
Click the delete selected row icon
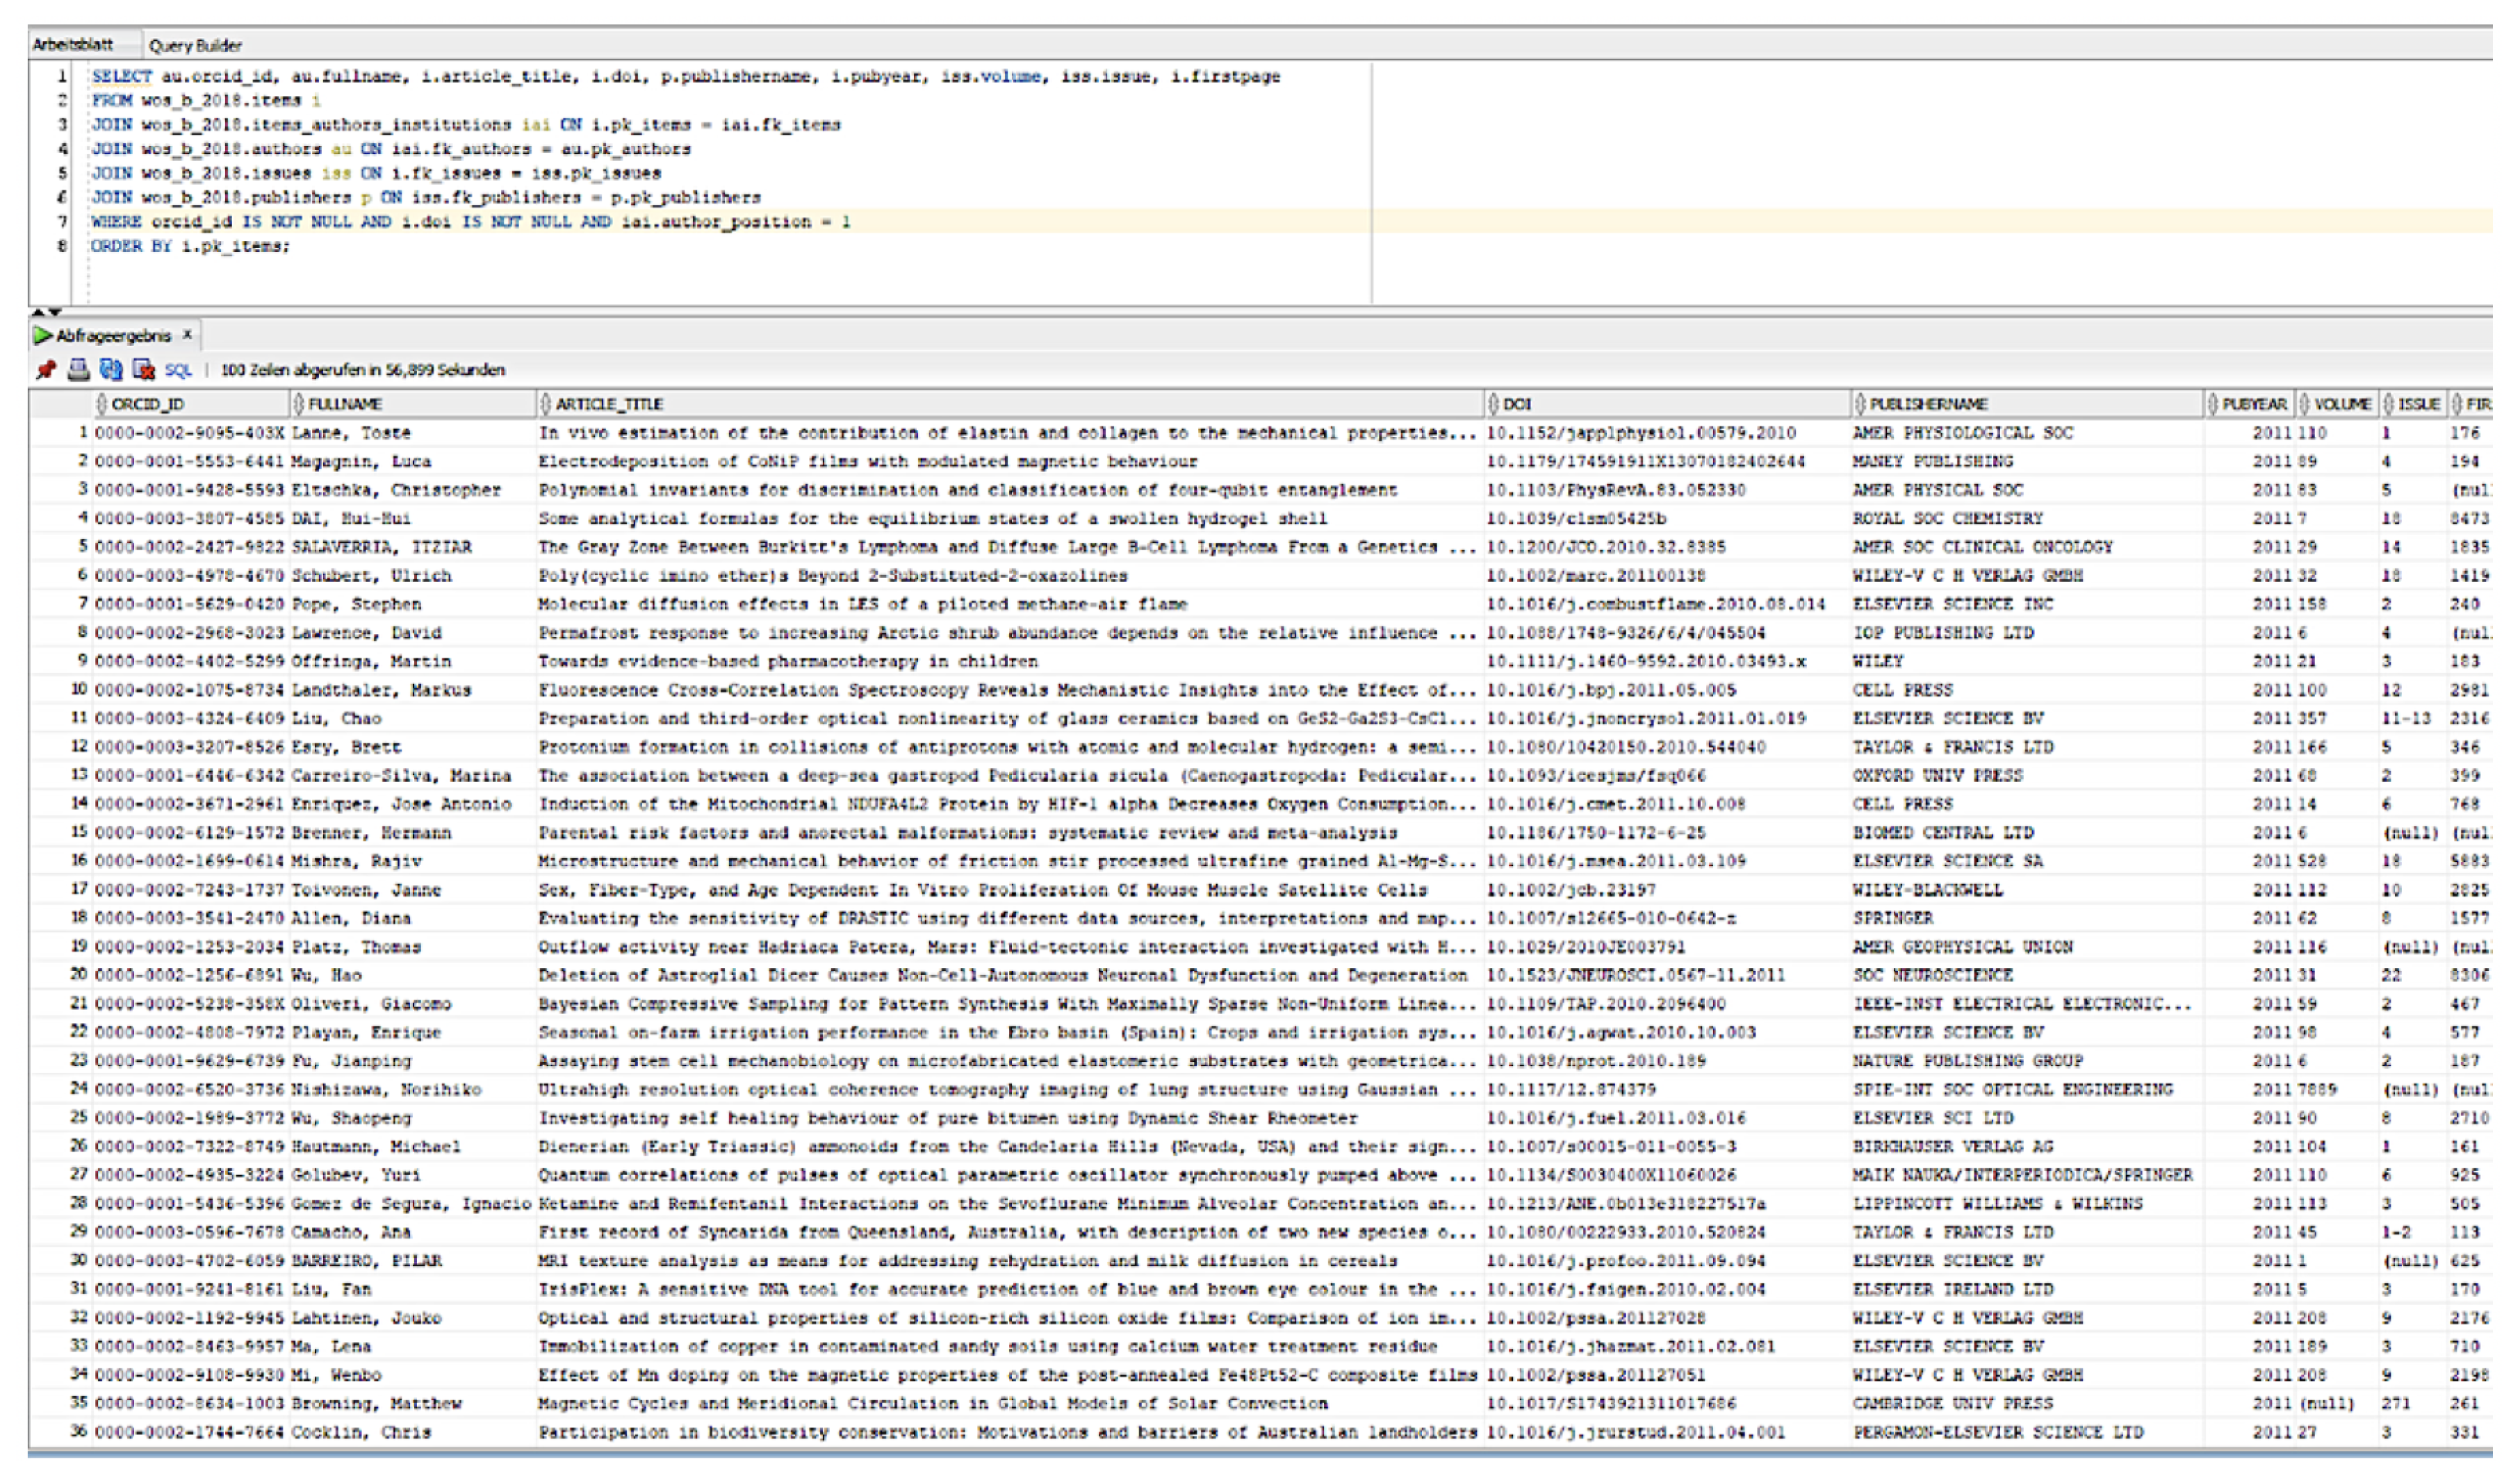[143, 369]
